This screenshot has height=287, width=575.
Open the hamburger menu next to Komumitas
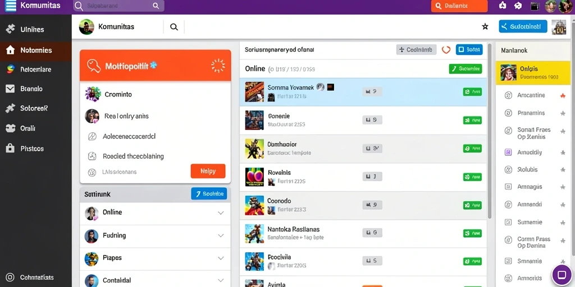(x=11, y=6)
